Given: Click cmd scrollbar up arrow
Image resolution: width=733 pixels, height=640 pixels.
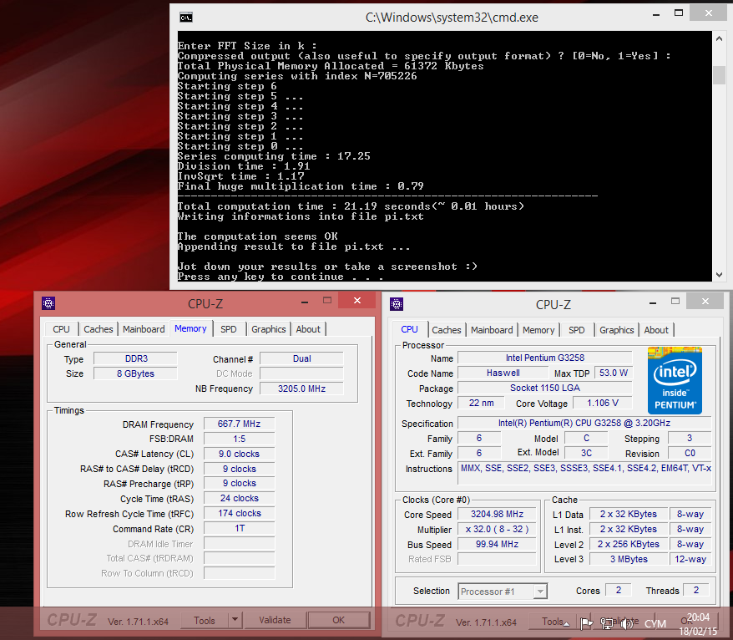Looking at the screenshot, I should (719, 39).
